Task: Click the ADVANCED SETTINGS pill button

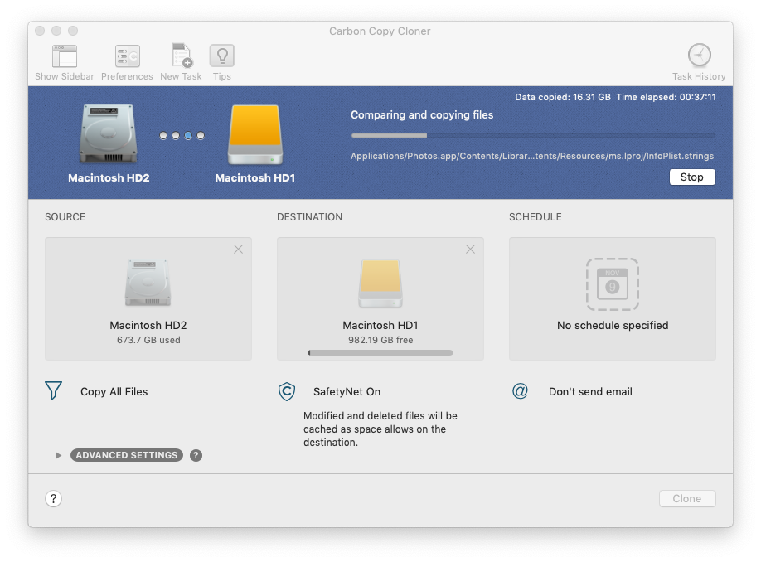Action: tap(127, 455)
